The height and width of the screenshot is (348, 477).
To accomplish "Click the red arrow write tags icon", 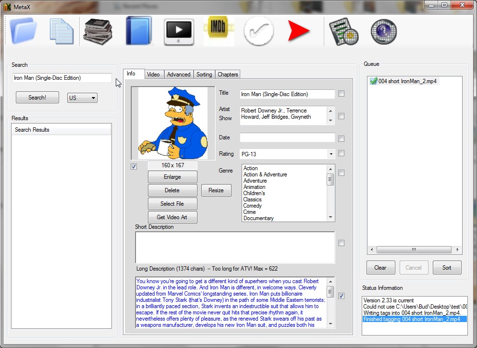I will (299, 31).
